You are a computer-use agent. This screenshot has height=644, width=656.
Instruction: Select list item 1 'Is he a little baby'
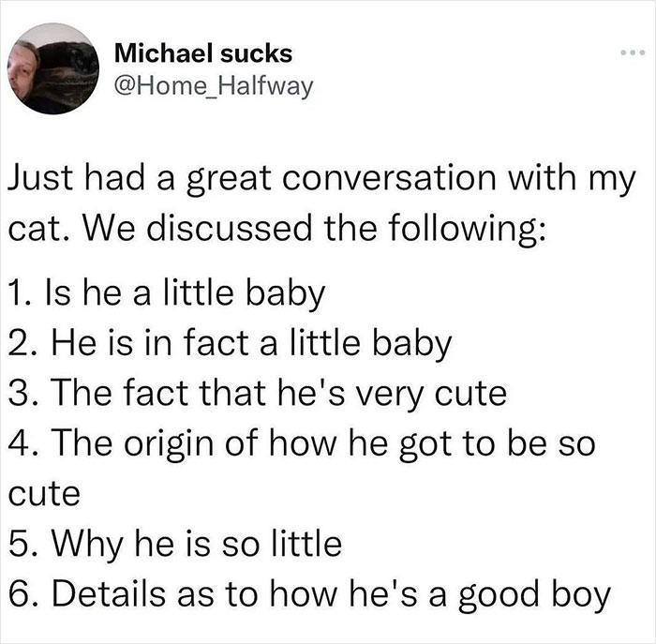[x=166, y=292]
